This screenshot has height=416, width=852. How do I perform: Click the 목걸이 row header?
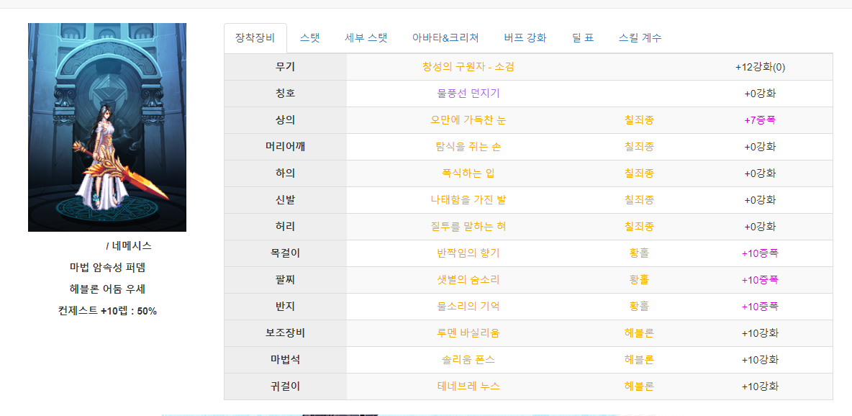point(285,253)
